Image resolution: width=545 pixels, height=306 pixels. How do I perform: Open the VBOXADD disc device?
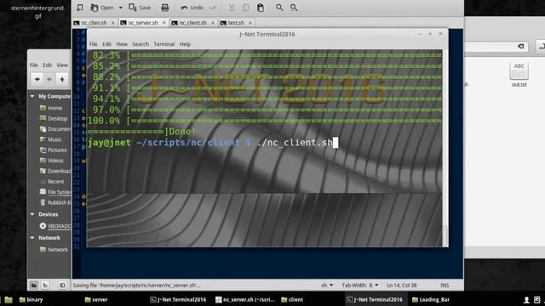(x=54, y=226)
